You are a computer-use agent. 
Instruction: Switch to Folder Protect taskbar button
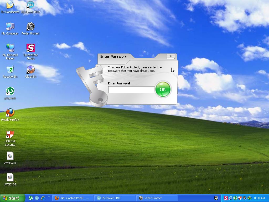[157, 198]
